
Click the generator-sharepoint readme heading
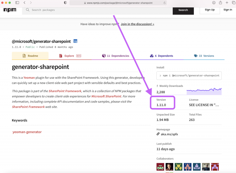point(40,67)
